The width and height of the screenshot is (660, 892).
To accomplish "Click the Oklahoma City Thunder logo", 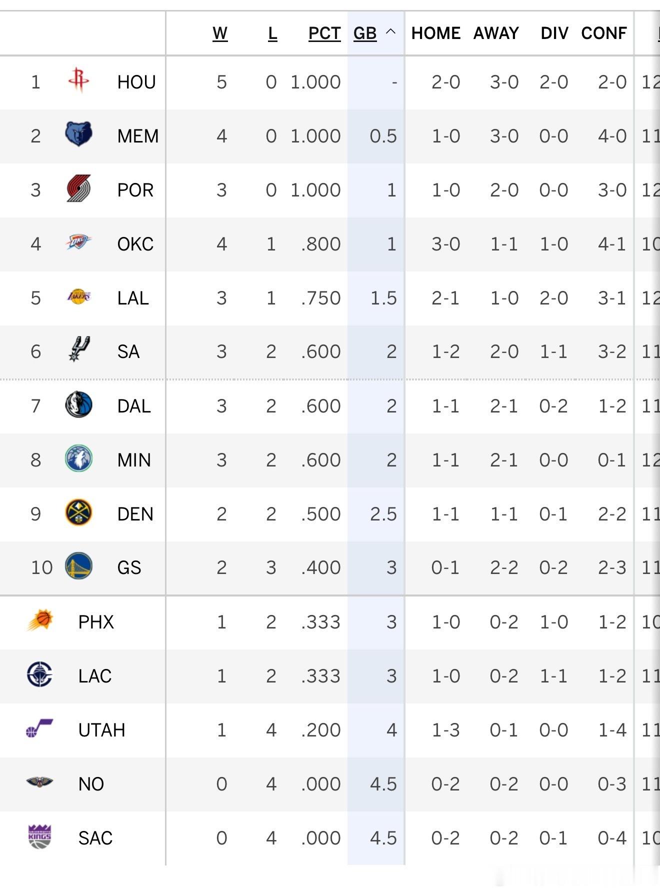I will [78, 242].
